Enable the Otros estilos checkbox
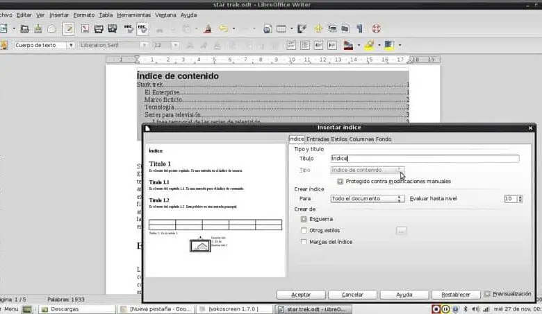Viewport: 542px width, 314px height. [x=304, y=231]
